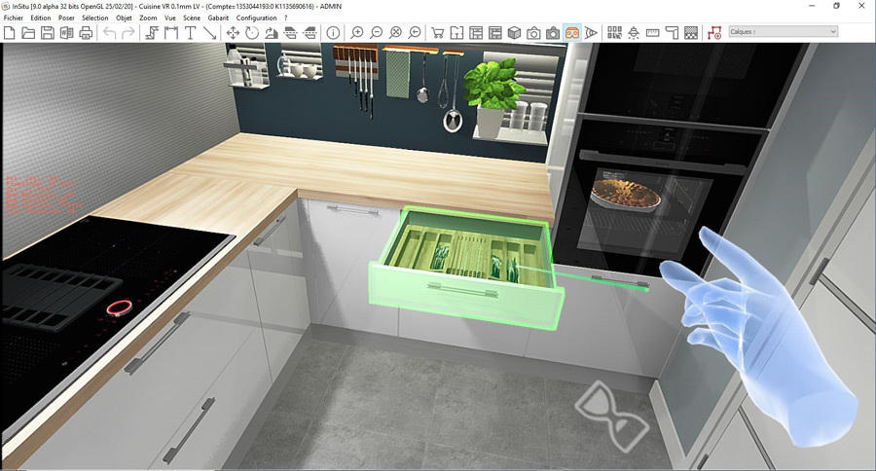Open the shopping cart icon
876x471 pixels.
pos(437,33)
